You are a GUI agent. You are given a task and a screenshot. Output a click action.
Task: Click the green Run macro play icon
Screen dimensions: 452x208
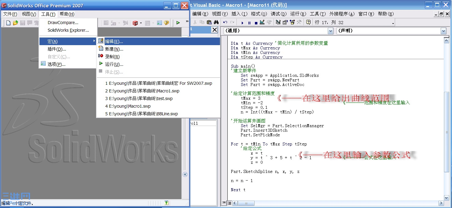click(x=178, y=23)
